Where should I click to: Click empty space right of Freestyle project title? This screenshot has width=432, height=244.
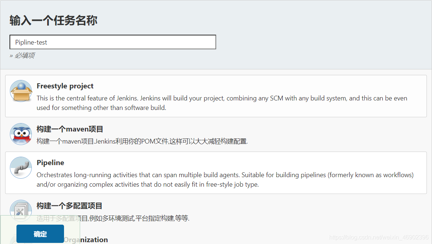pos(256,86)
